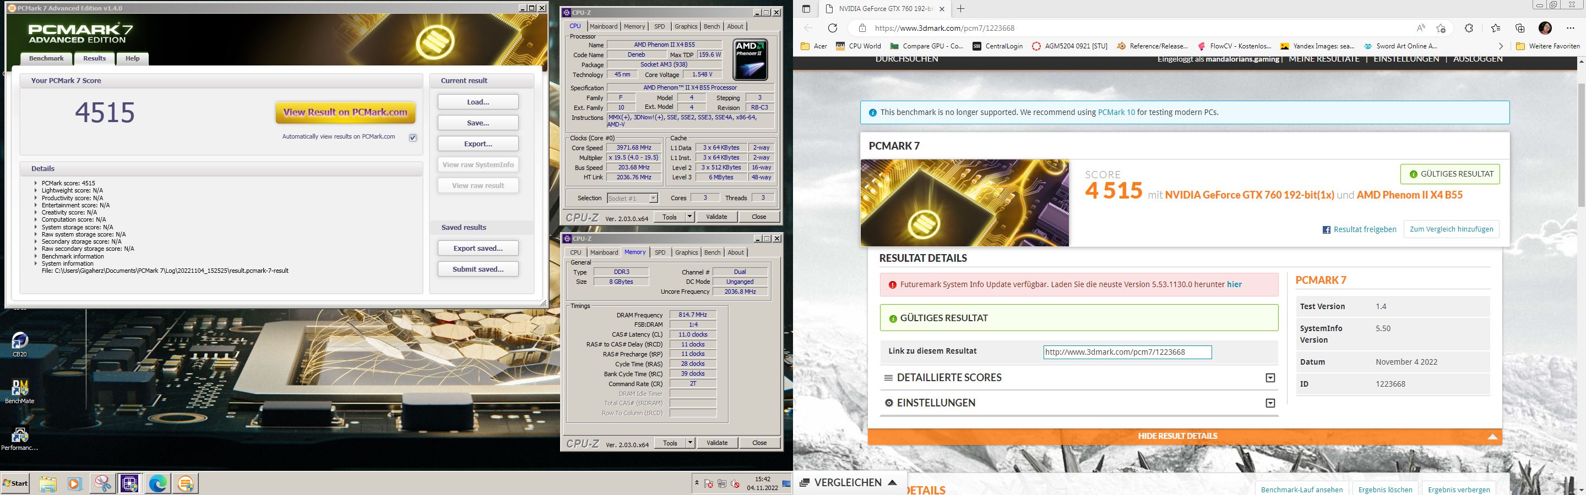The height and width of the screenshot is (495, 1586).
Task: Open Microsoft Edge from the taskbar
Action: 157,483
